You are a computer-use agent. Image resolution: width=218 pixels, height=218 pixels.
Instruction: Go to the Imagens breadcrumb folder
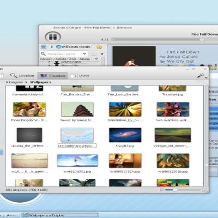(16, 82)
